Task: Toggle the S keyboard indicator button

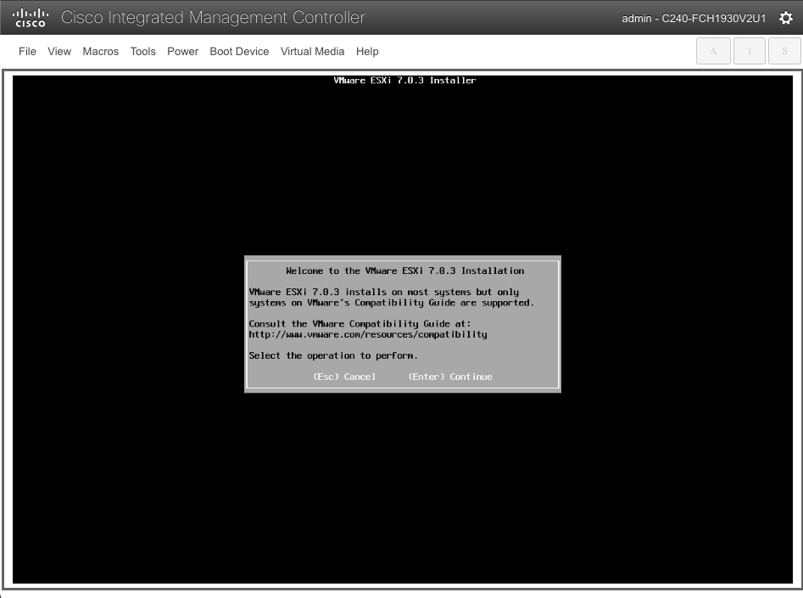Action: [784, 51]
